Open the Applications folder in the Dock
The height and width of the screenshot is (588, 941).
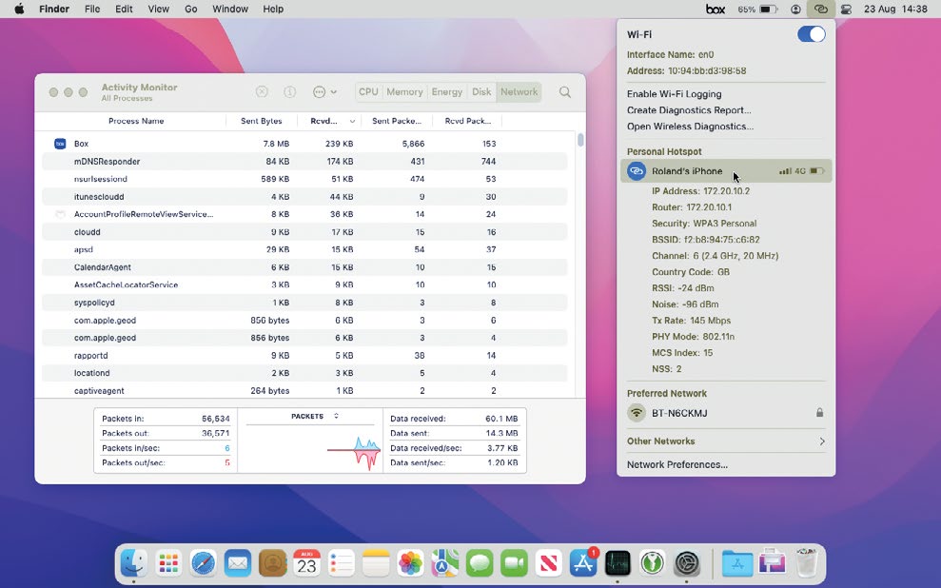tap(736, 563)
